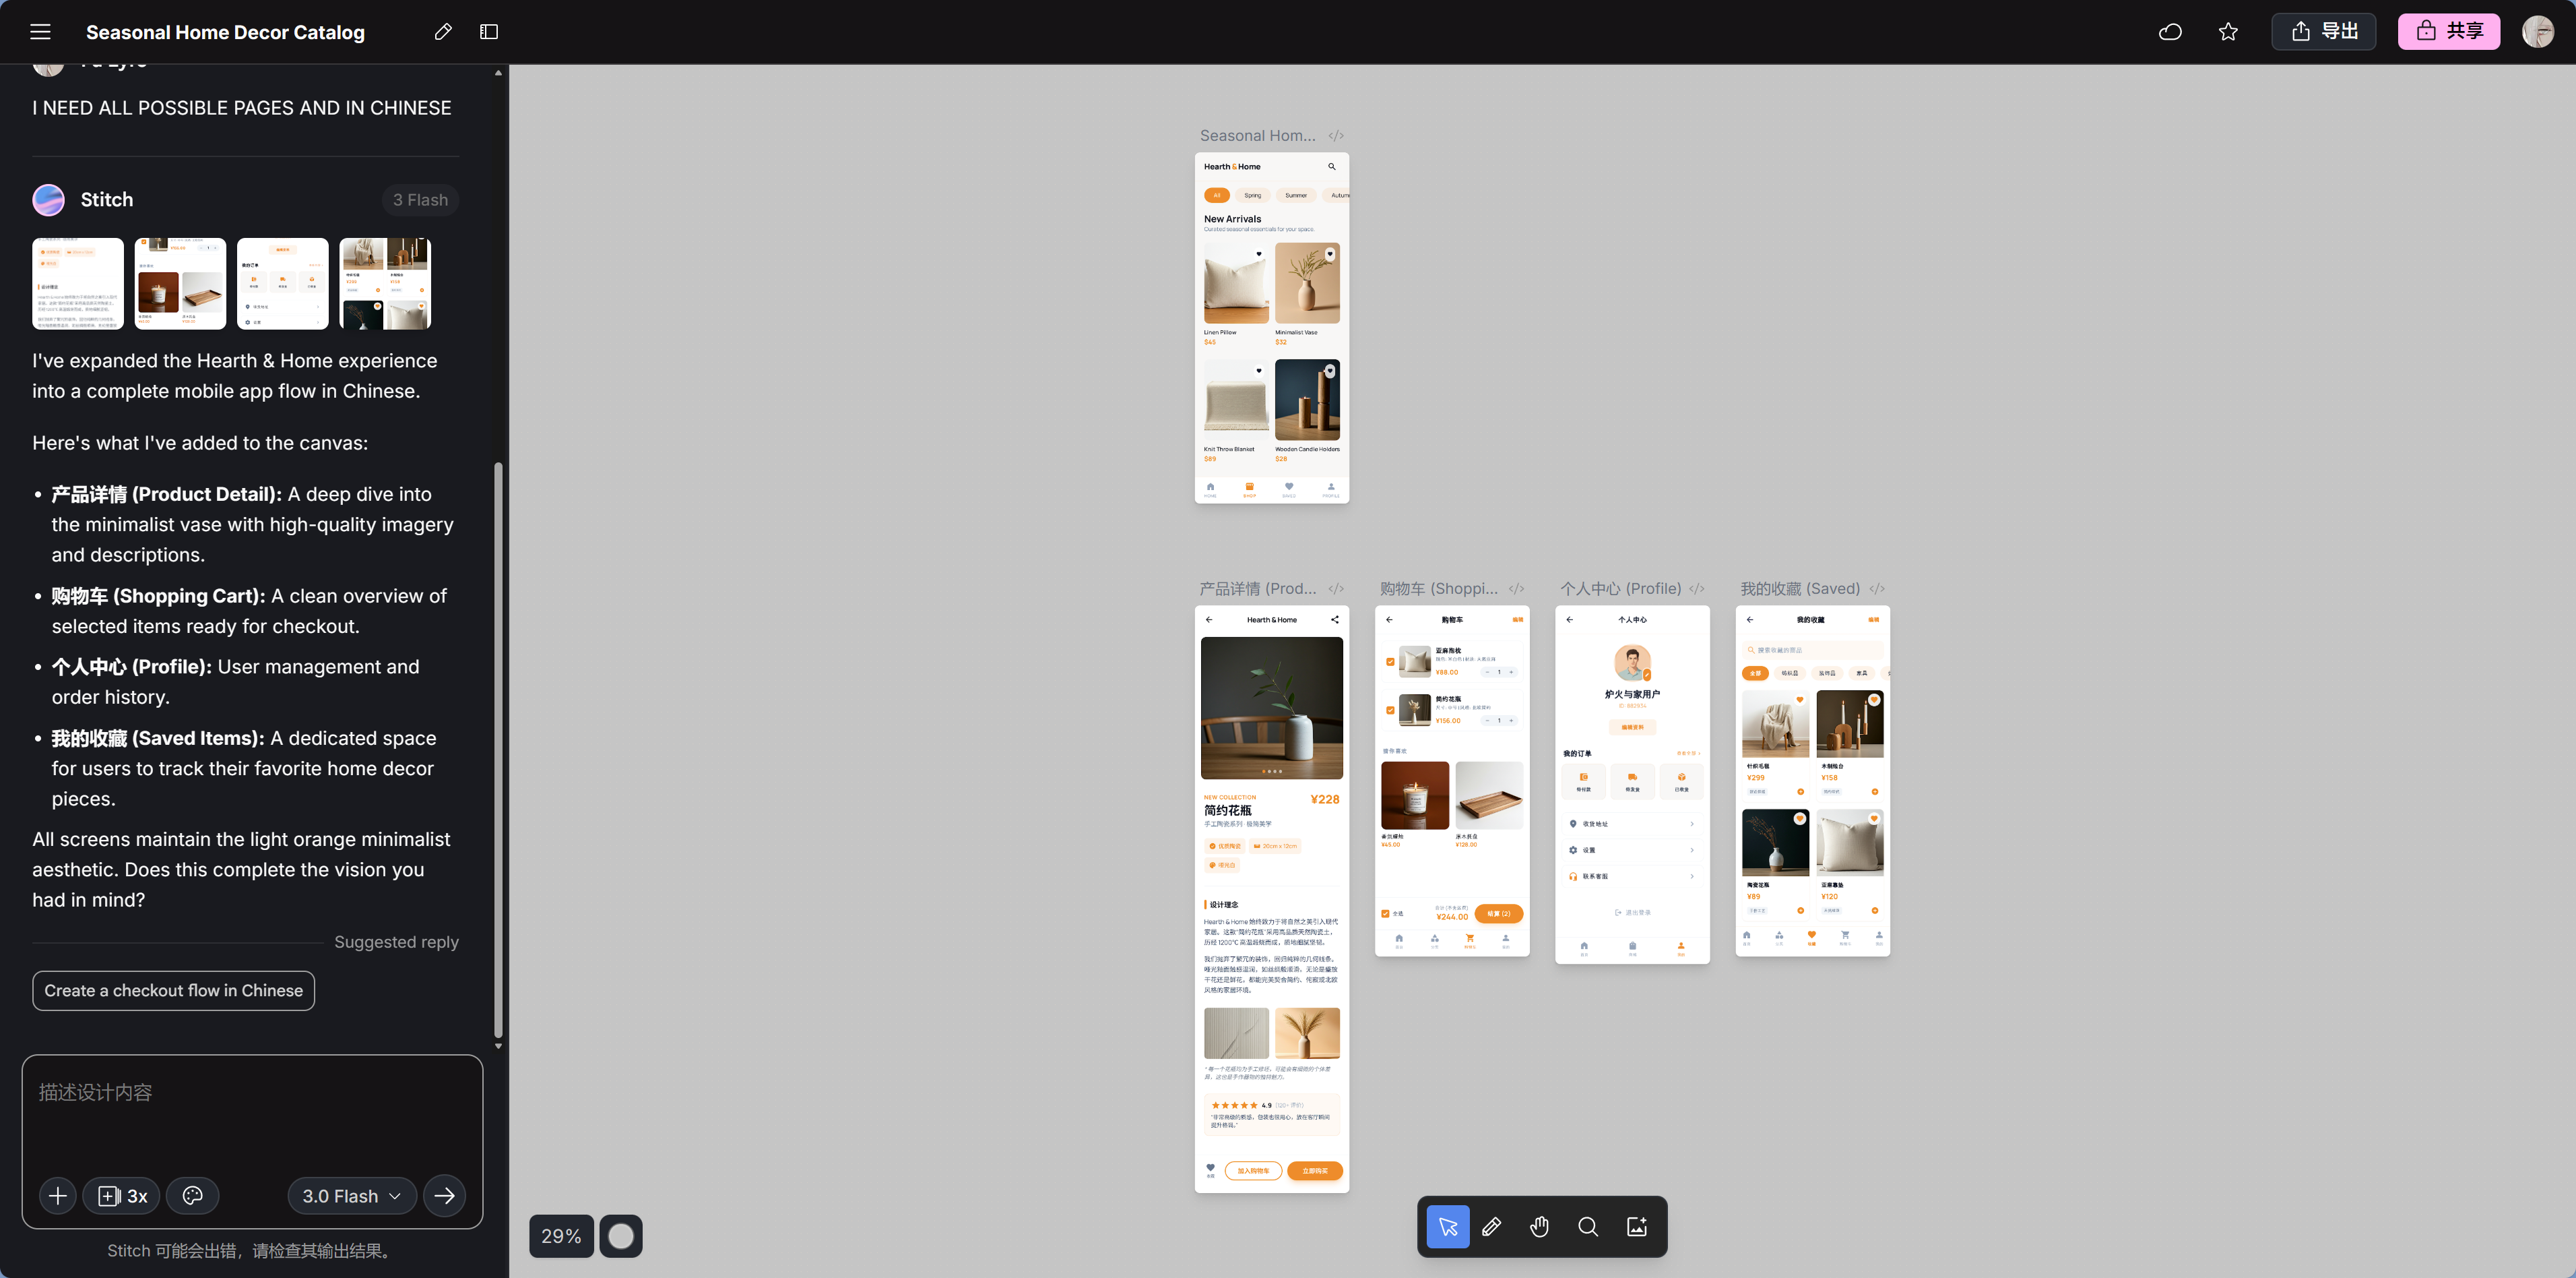Screen dimensions: 2576x1278
Task: Open the 3x variations count selector
Action: click(122, 1196)
